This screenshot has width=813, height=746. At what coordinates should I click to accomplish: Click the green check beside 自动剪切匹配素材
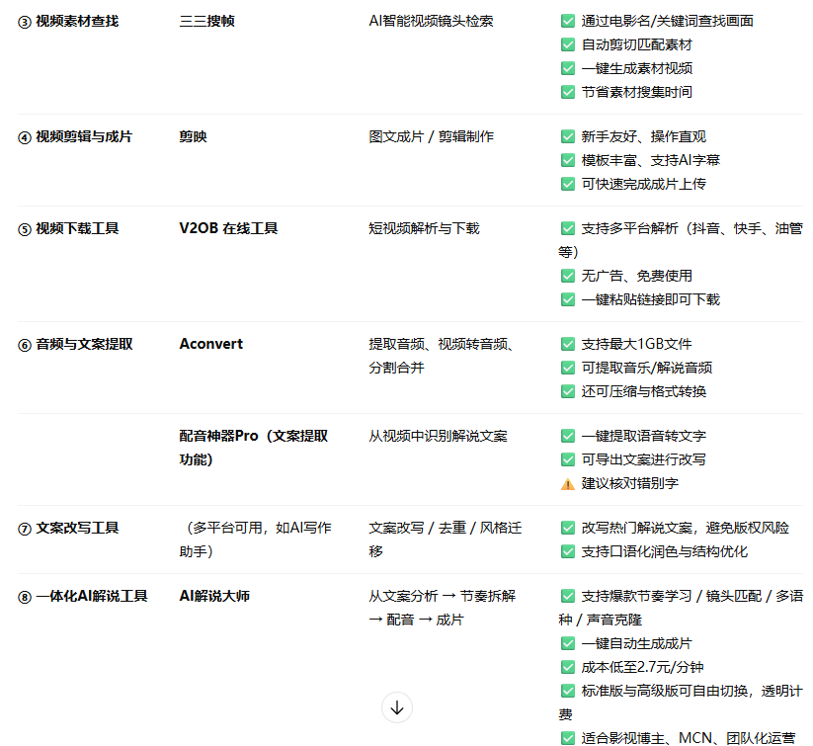click(x=568, y=44)
